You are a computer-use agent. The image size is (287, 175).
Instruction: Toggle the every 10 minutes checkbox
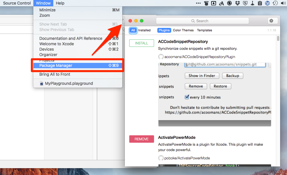coord(187,97)
